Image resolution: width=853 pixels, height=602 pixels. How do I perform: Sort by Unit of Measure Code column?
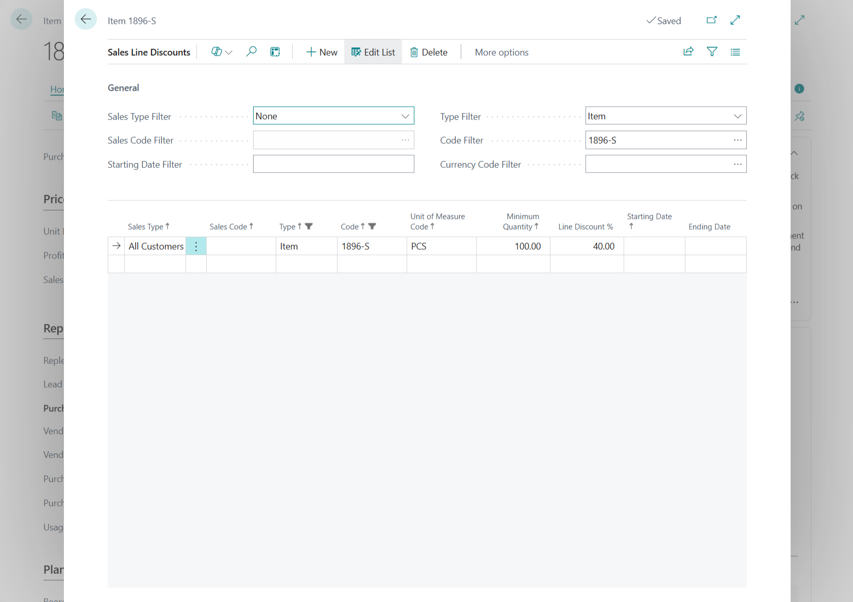(x=438, y=221)
